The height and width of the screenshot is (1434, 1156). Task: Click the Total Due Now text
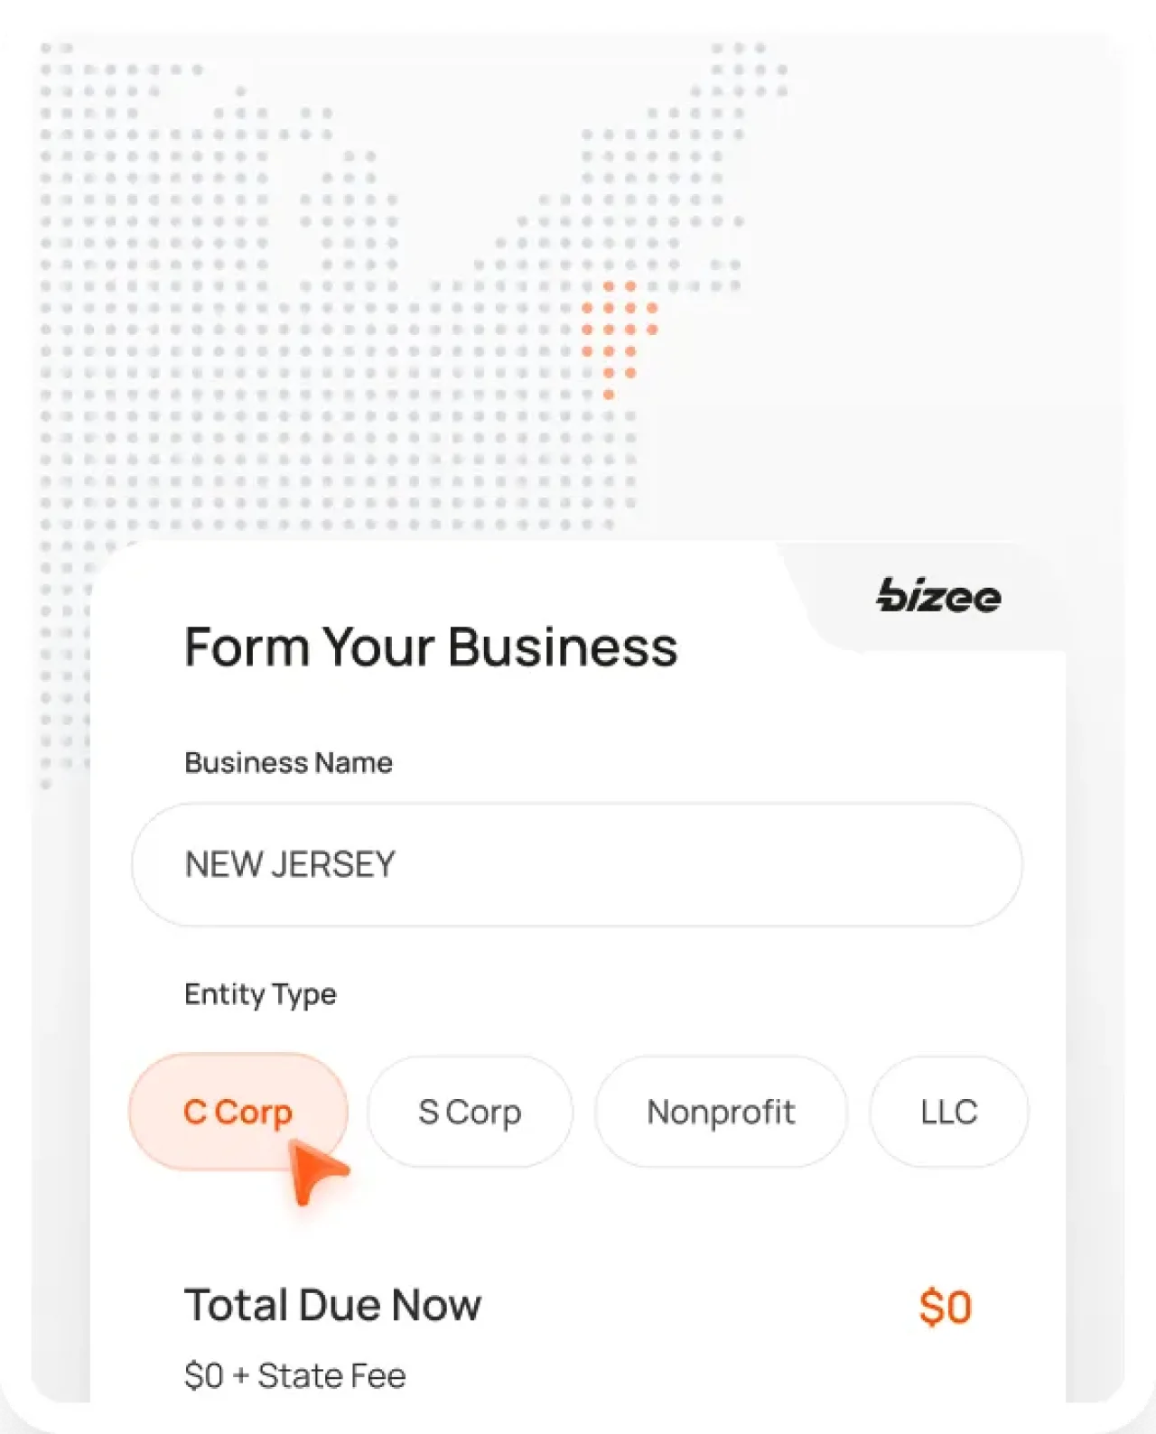pos(333,1304)
